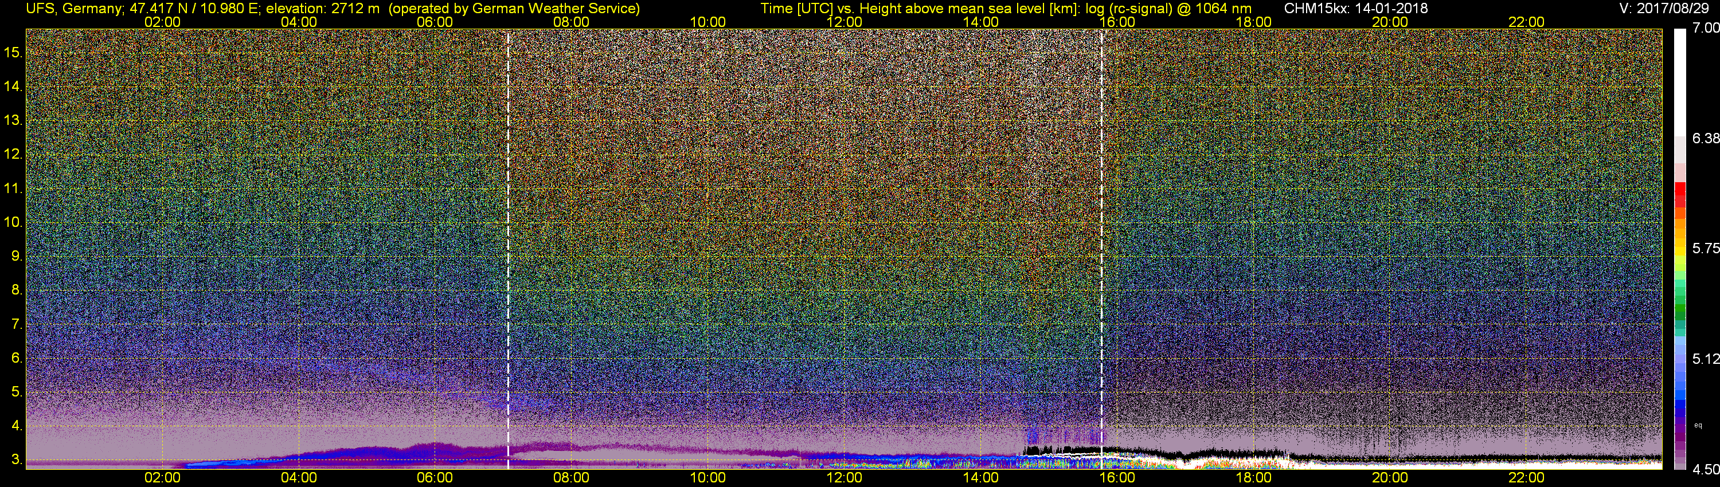The height and width of the screenshot is (487, 1720).
Task: Click the '11.' height axis label
Action: [x=13, y=188]
